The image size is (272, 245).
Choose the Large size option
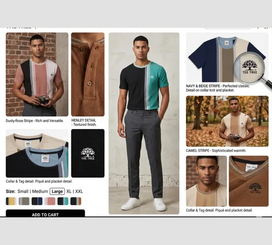tap(57, 192)
